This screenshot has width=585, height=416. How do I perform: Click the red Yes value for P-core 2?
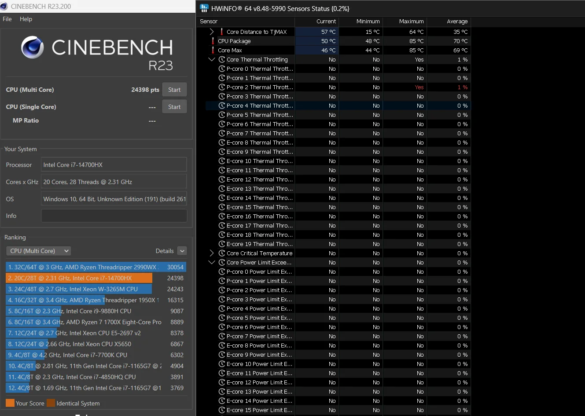click(x=419, y=87)
